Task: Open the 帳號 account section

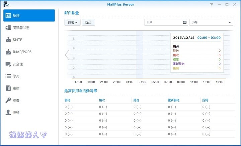Action: pos(29,112)
